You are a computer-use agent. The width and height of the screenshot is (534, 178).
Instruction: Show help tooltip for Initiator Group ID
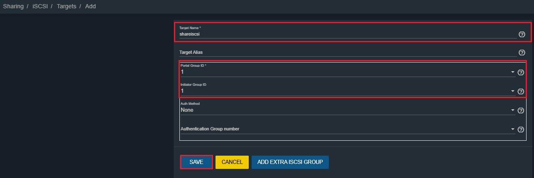point(521,91)
